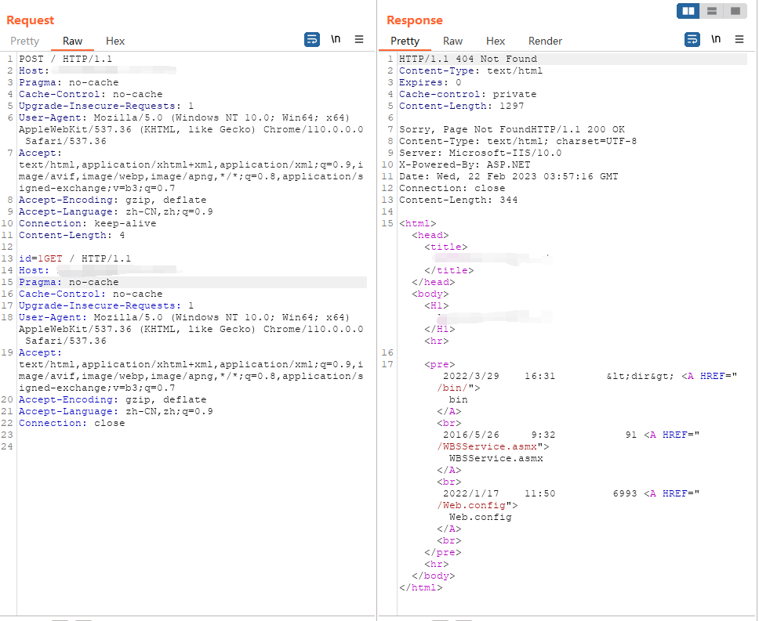Viewport: 759px width, 621px height.
Task: Select combined single-panel layout view
Action: tap(735, 11)
